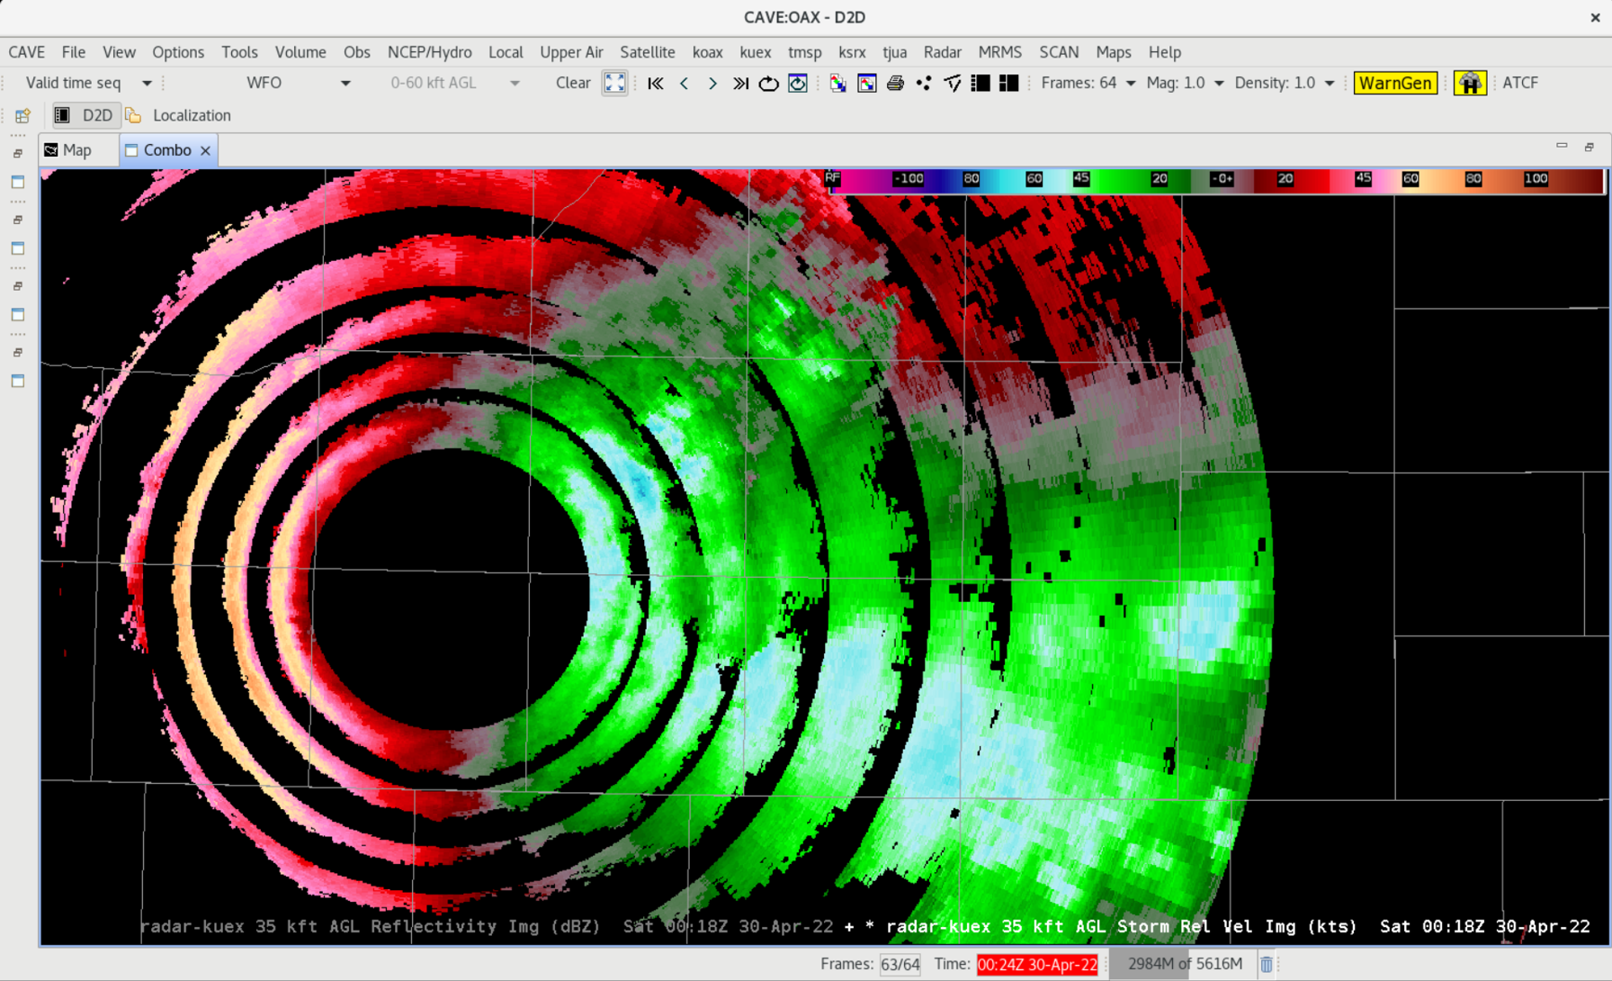This screenshot has height=981, width=1612.
Task: Jump to the first frame
Action: (x=656, y=83)
